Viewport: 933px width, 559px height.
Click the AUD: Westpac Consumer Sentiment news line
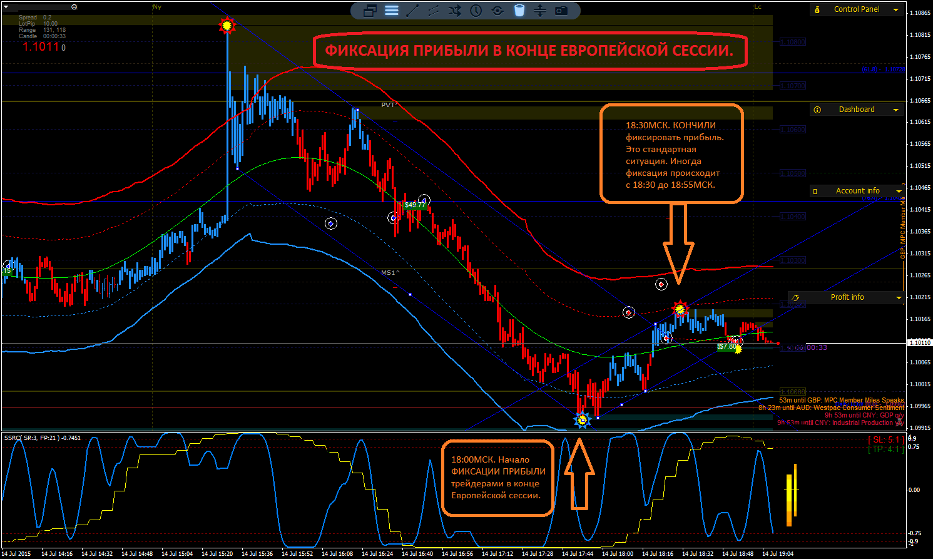click(832, 408)
